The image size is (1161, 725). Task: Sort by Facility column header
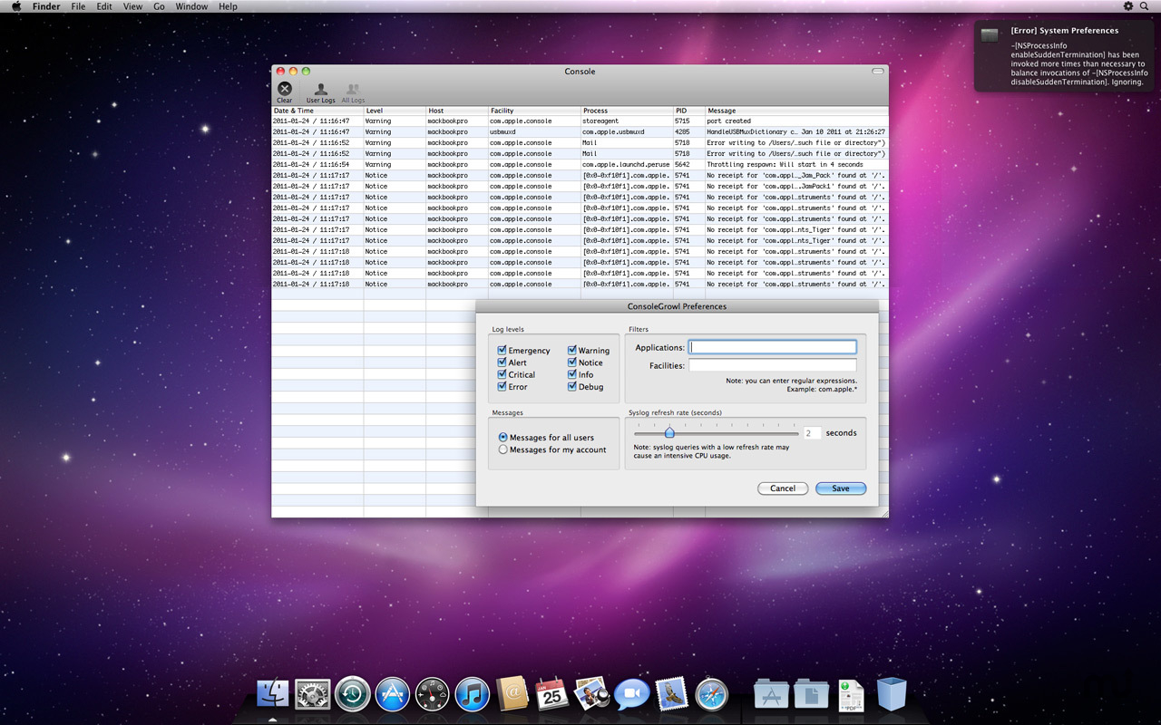[x=534, y=111]
